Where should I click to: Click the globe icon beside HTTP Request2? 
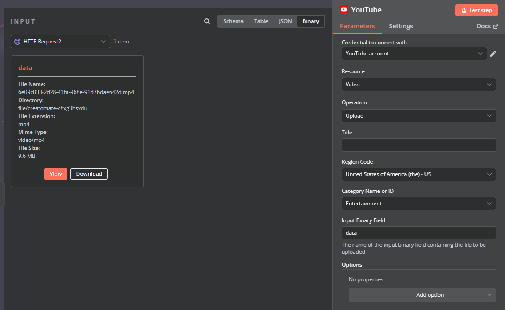click(17, 42)
